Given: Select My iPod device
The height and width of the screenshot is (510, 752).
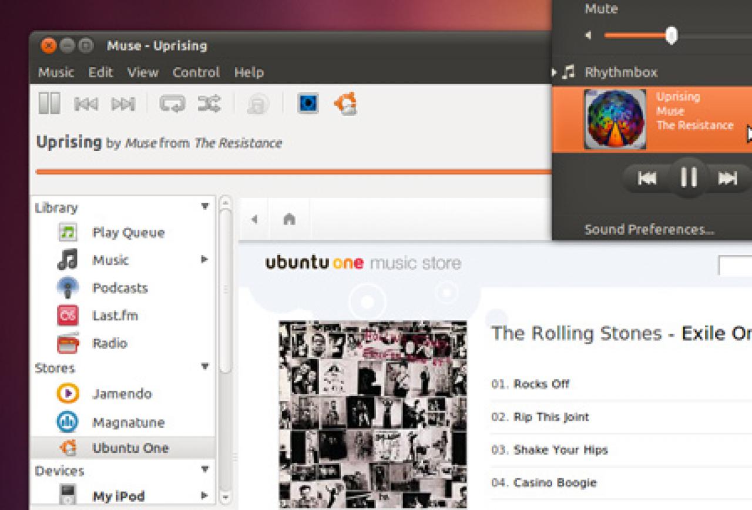Looking at the screenshot, I should (x=118, y=496).
